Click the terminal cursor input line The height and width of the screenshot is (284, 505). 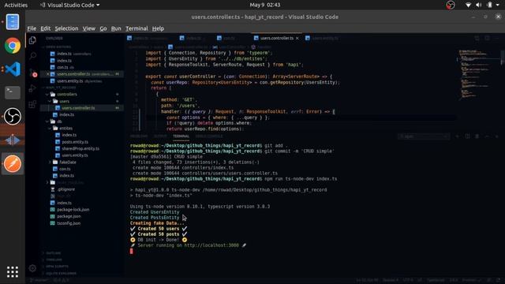132,251
